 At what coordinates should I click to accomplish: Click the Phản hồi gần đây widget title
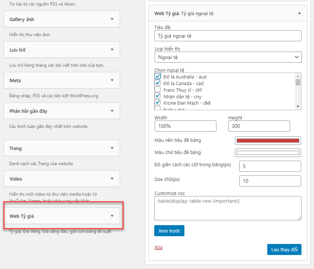click(28, 111)
